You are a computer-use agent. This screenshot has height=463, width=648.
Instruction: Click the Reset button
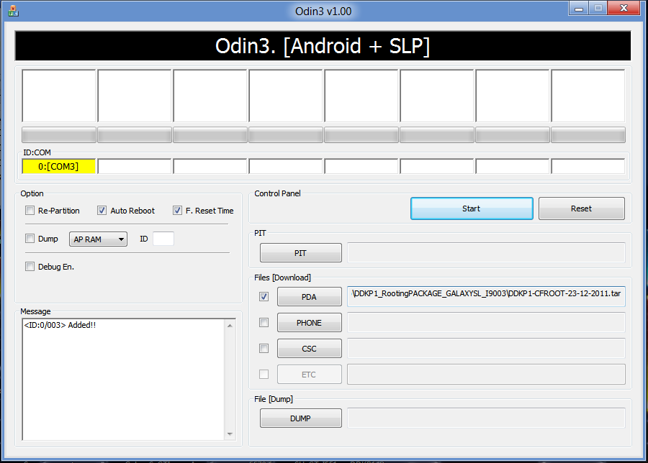click(582, 208)
